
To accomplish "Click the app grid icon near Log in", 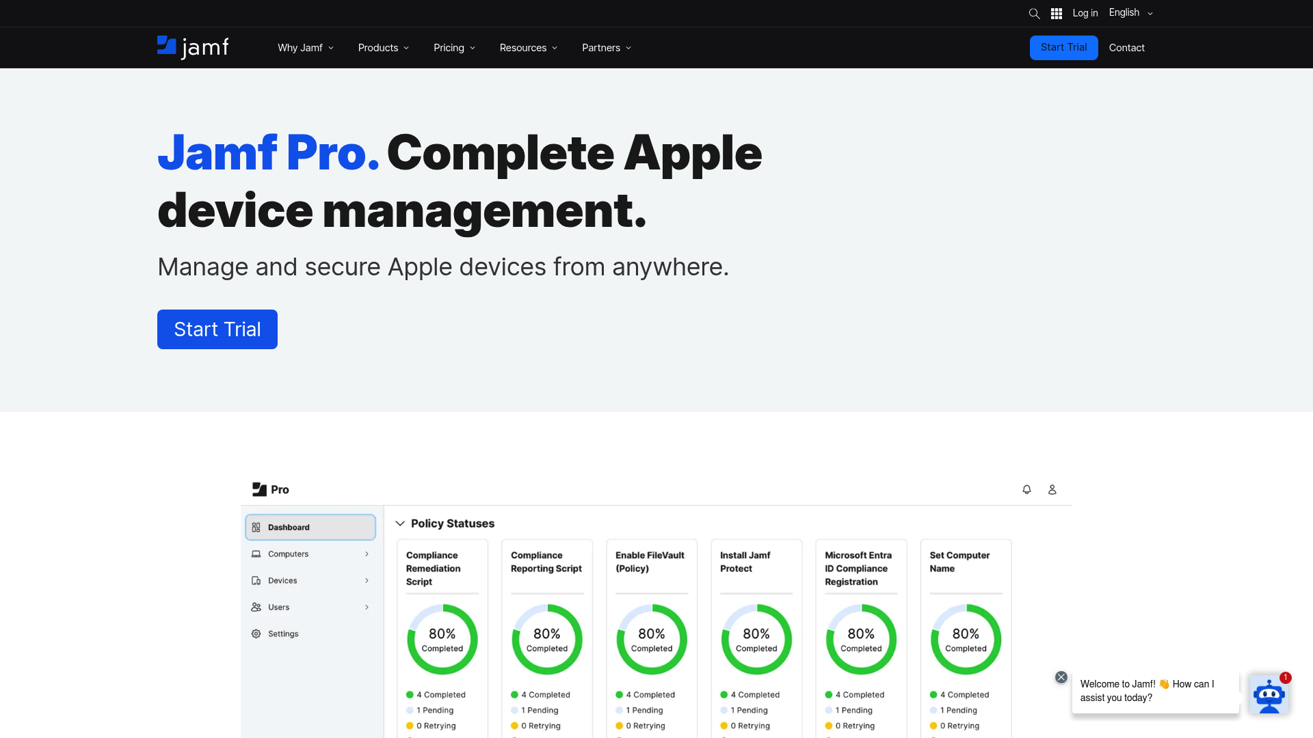I will click(1056, 13).
